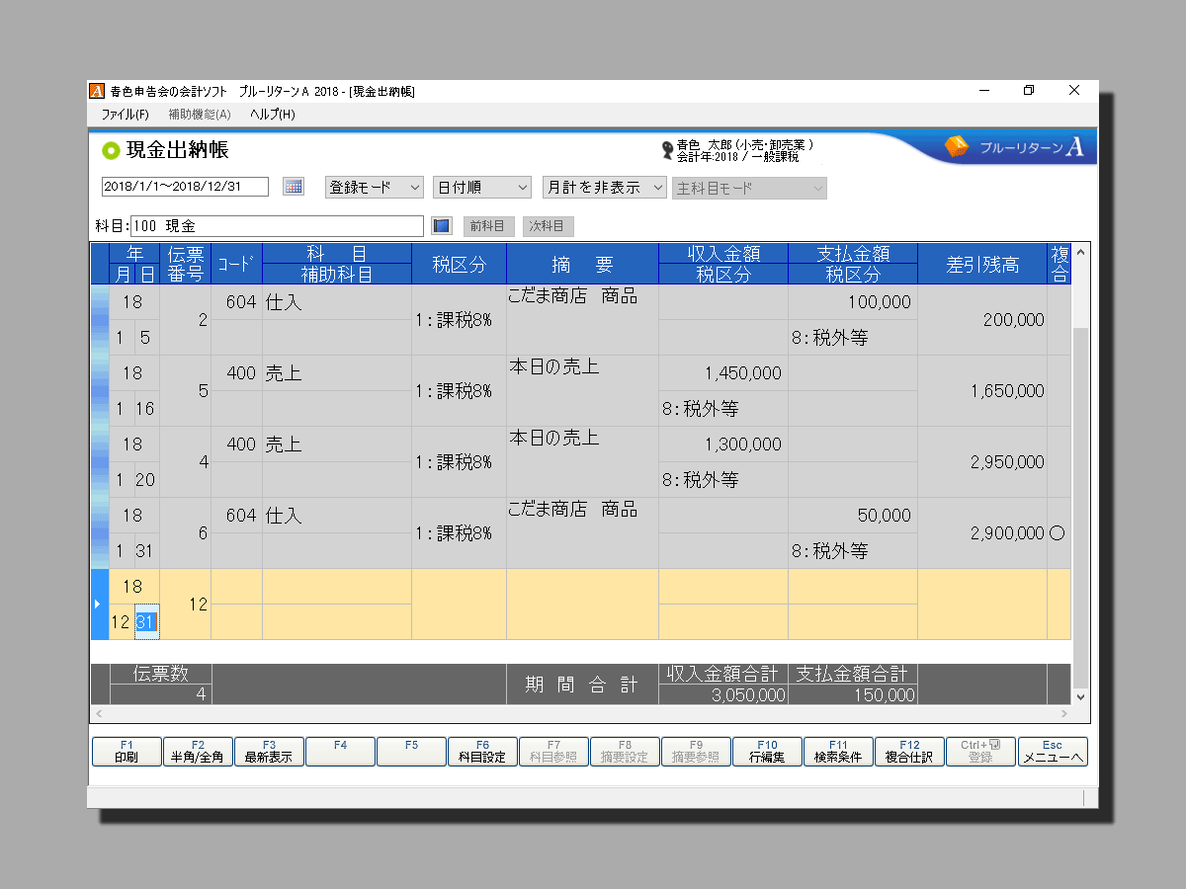This screenshot has width=1186, height=889.
Task: Click the circle mark in 複合 column
Action: (1057, 533)
